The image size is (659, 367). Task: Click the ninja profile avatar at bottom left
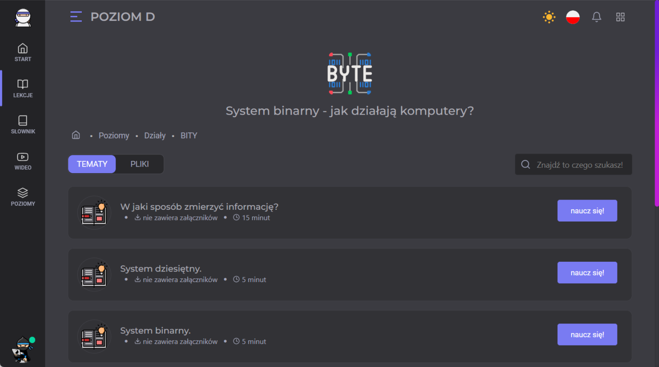point(23,349)
